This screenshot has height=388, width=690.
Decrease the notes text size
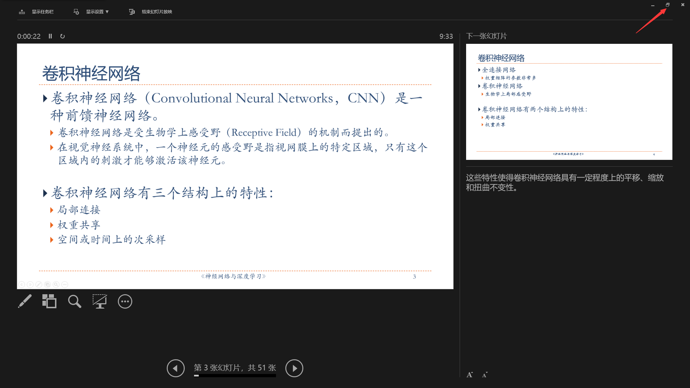(x=484, y=374)
